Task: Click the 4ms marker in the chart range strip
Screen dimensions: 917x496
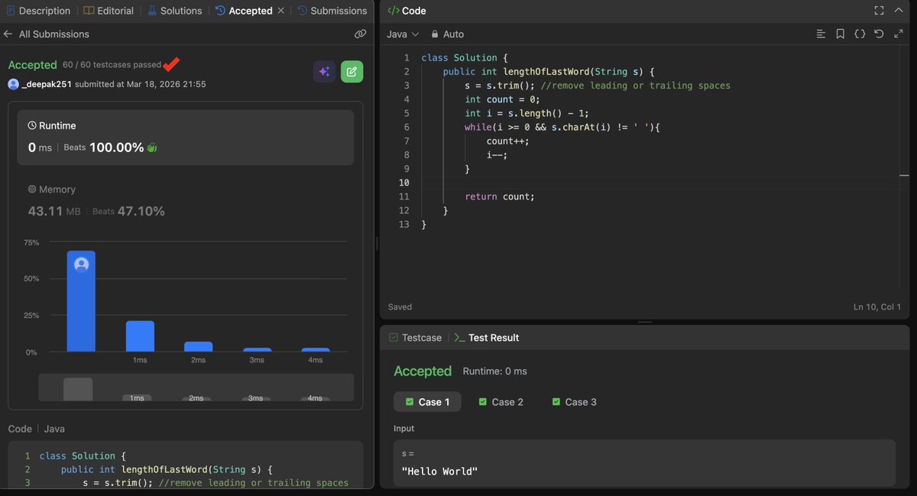Action: pyautogui.click(x=315, y=398)
